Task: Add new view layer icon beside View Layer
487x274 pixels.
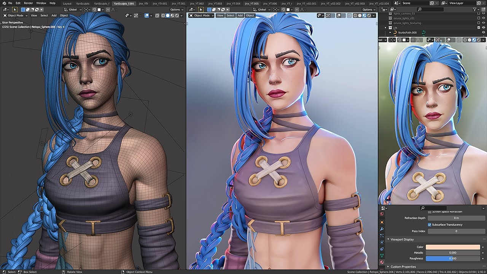Action: tap(479, 3)
